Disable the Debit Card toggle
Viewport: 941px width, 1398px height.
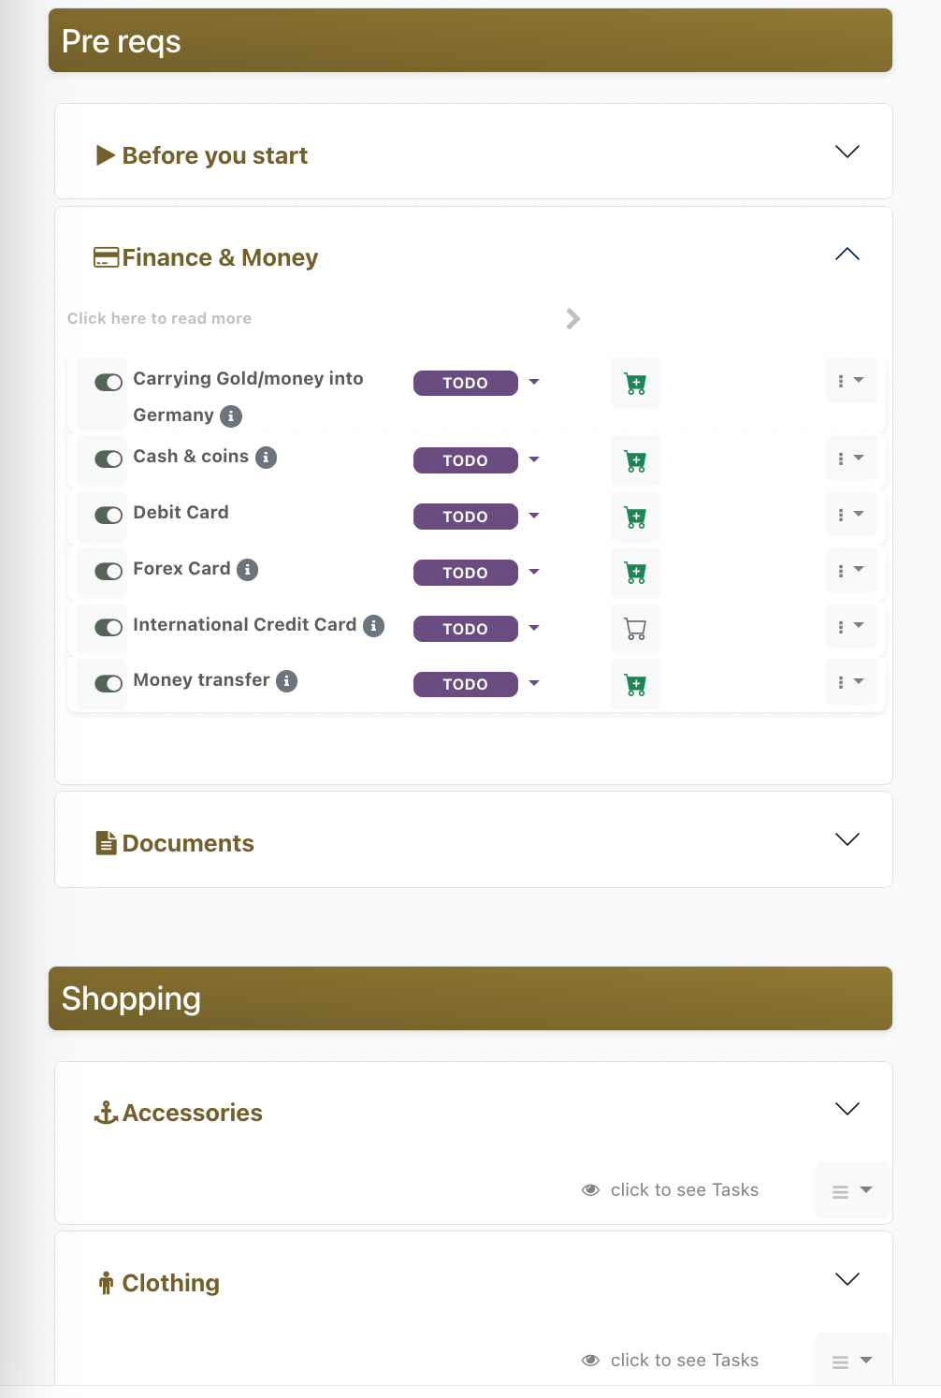click(x=109, y=516)
